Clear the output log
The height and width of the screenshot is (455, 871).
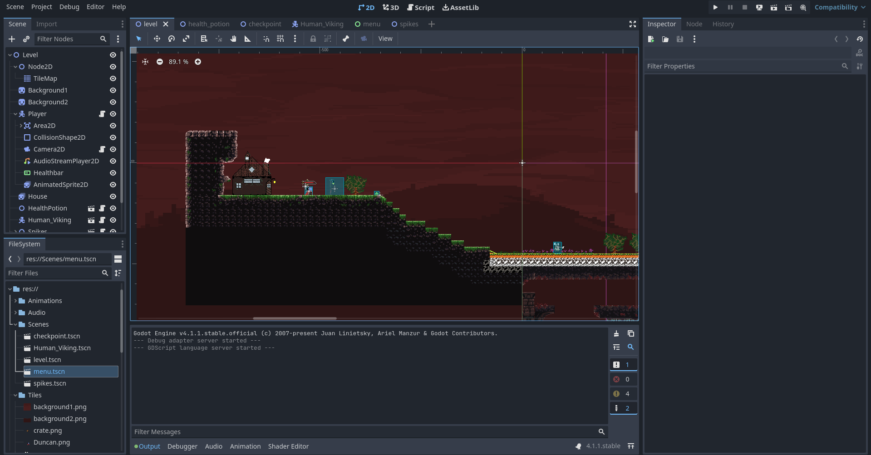[x=616, y=334]
